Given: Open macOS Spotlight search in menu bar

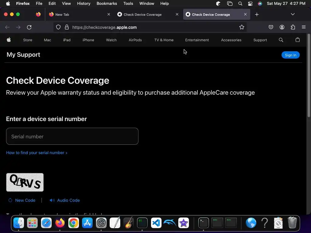Looking at the screenshot, I should (240, 4).
